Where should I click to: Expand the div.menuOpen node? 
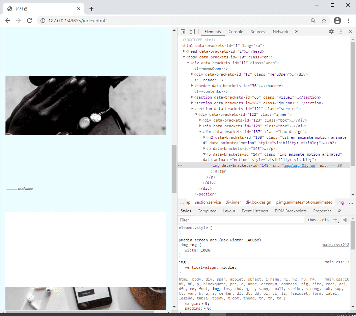point(192,74)
